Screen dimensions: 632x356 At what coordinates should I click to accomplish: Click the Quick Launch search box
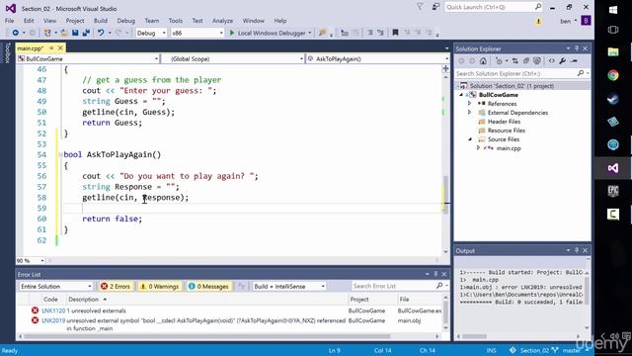[494, 7]
